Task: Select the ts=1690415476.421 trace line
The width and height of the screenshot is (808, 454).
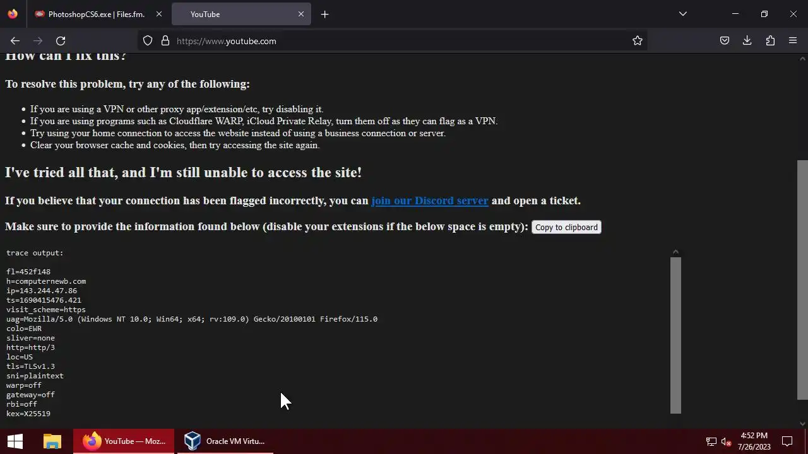Action: click(44, 300)
